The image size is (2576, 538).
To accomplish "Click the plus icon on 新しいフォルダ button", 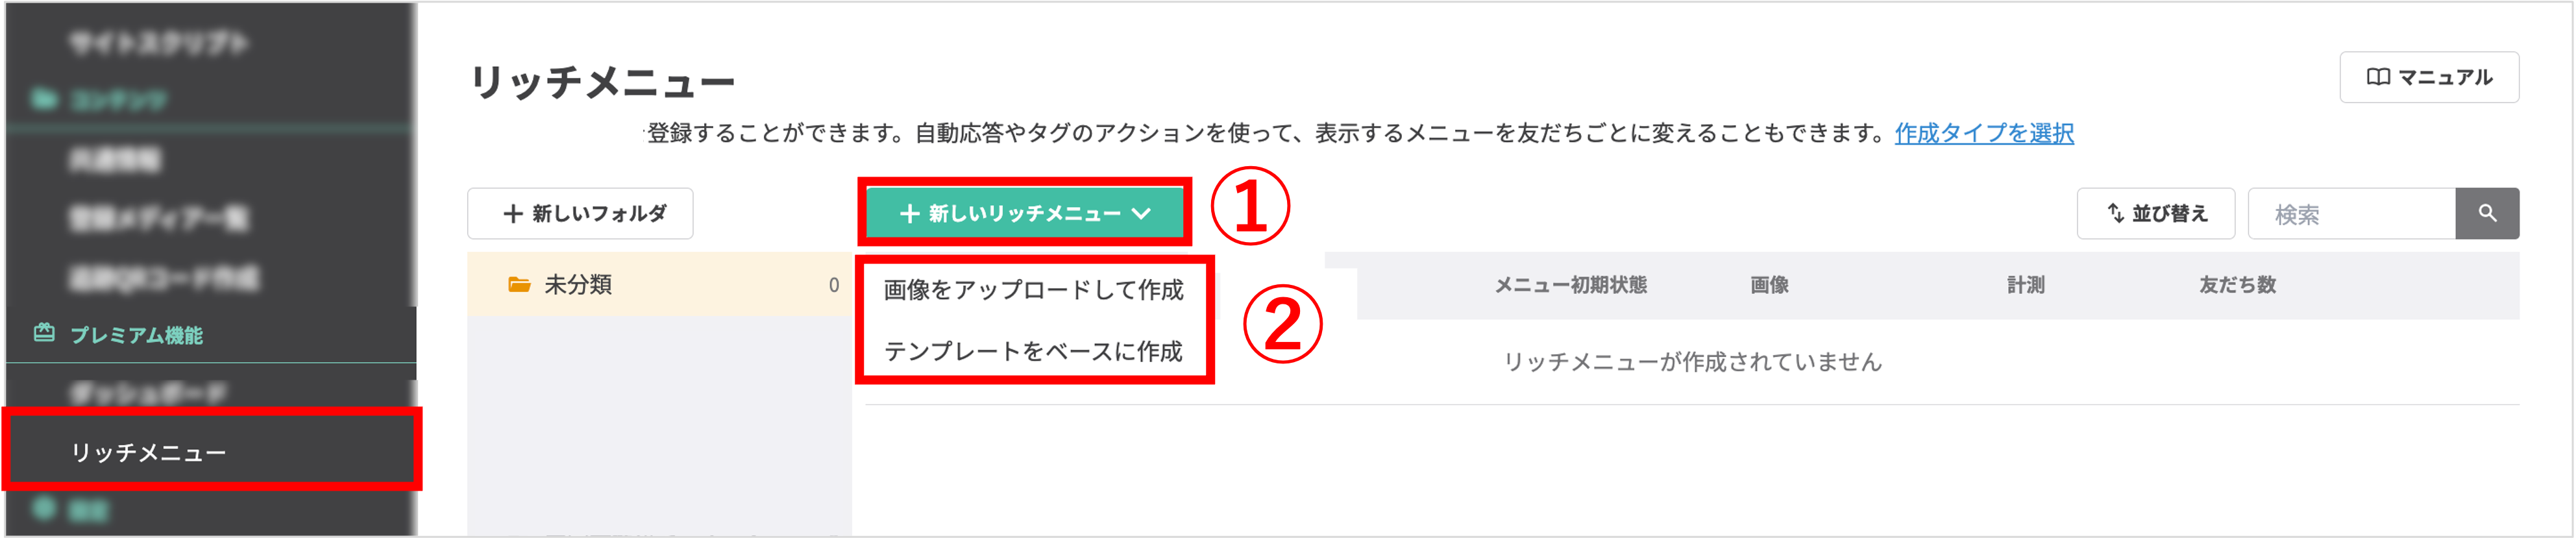I will (513, 213).
